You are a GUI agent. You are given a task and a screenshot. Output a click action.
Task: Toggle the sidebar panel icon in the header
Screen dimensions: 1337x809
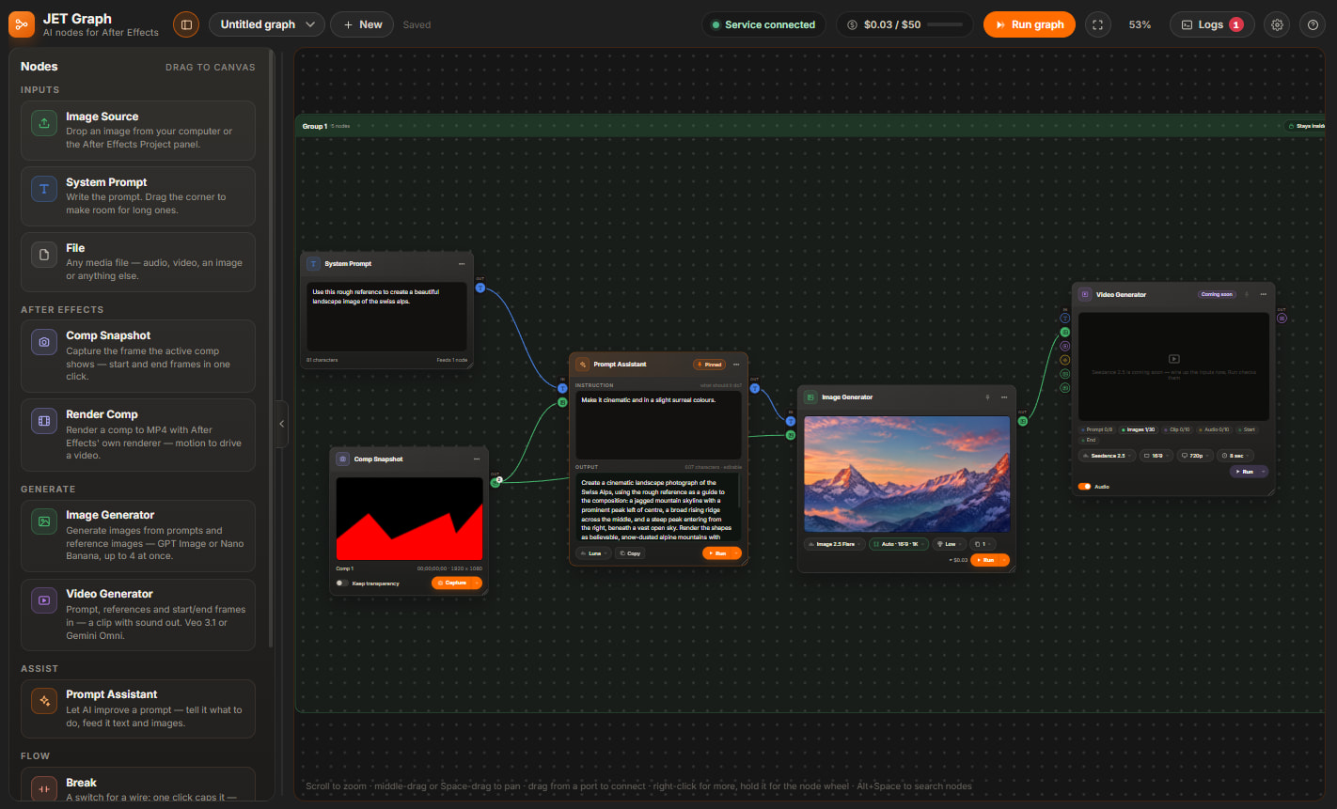(x=186, y=24)
